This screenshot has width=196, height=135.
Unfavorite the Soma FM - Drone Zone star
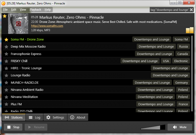[6, 40]
